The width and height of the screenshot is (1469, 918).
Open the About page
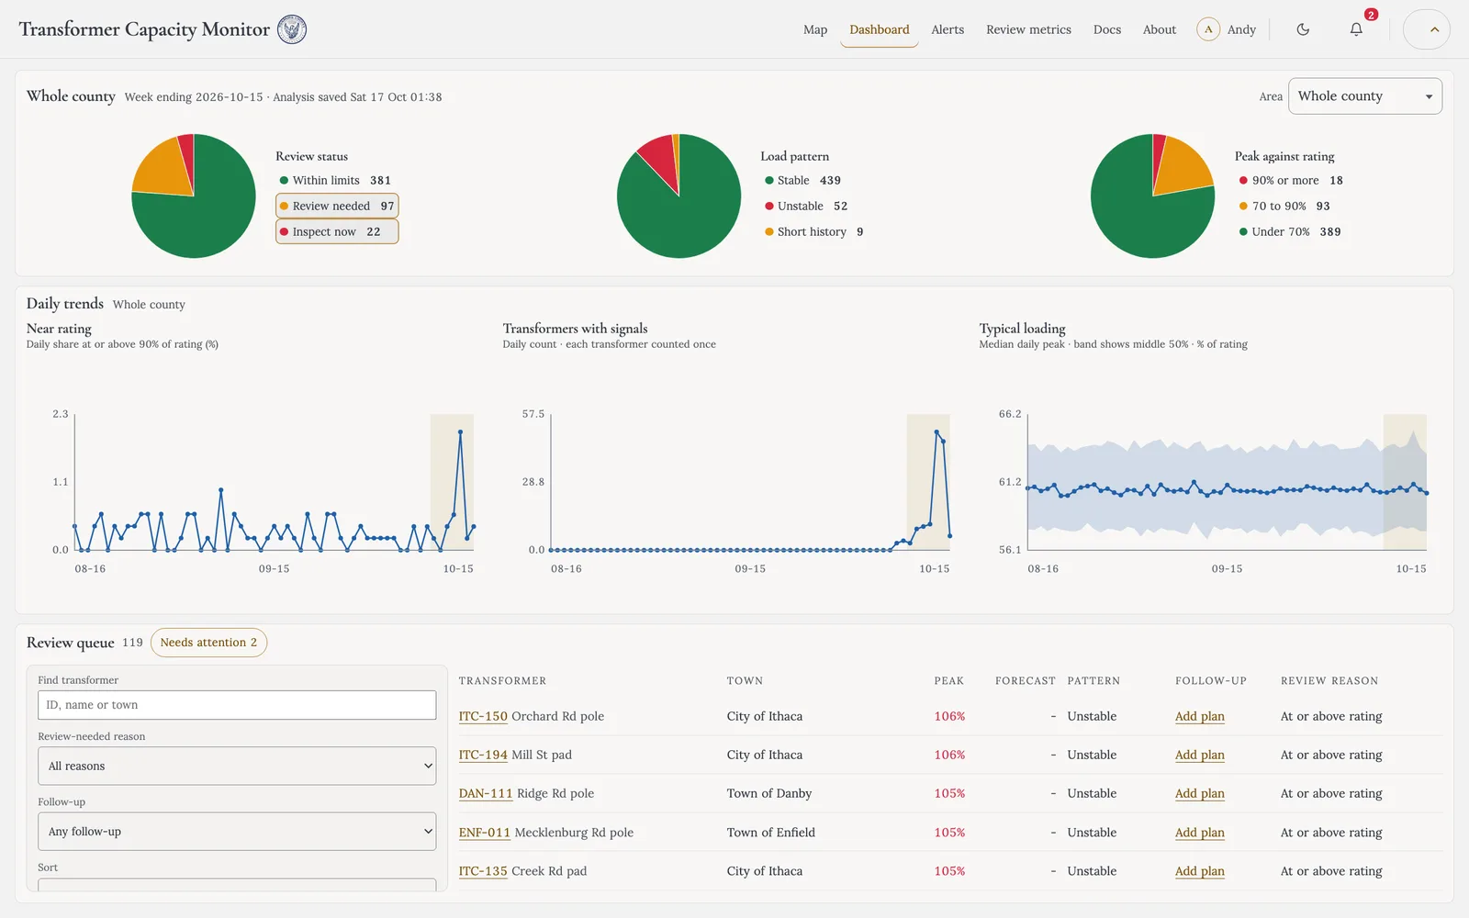1160,29
